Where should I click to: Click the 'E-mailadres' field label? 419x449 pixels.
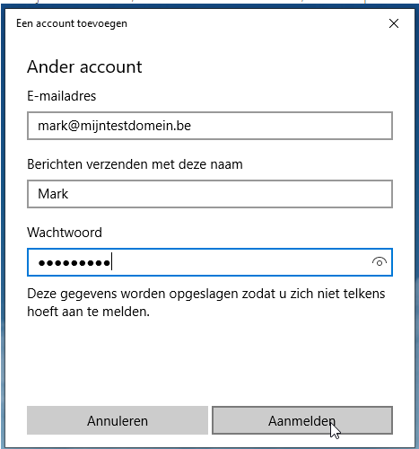62,96
